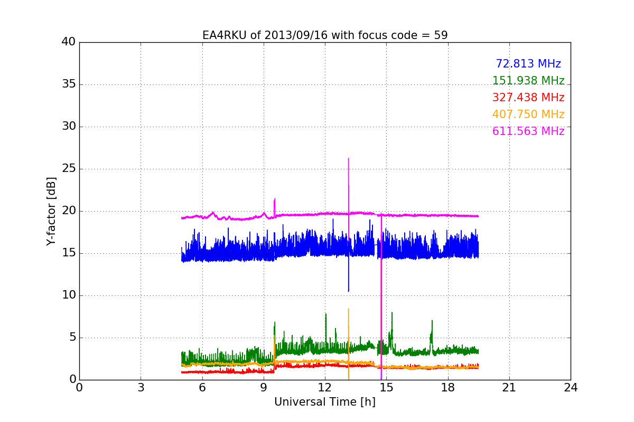
Task: Click the y-axis tick label 30
Action: tap(69, 127)
